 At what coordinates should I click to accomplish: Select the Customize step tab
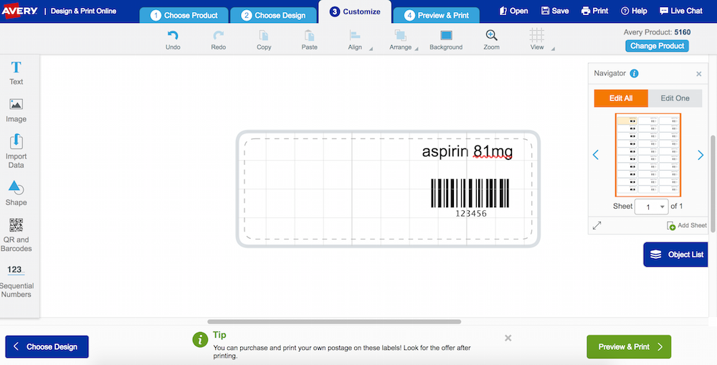355,12
